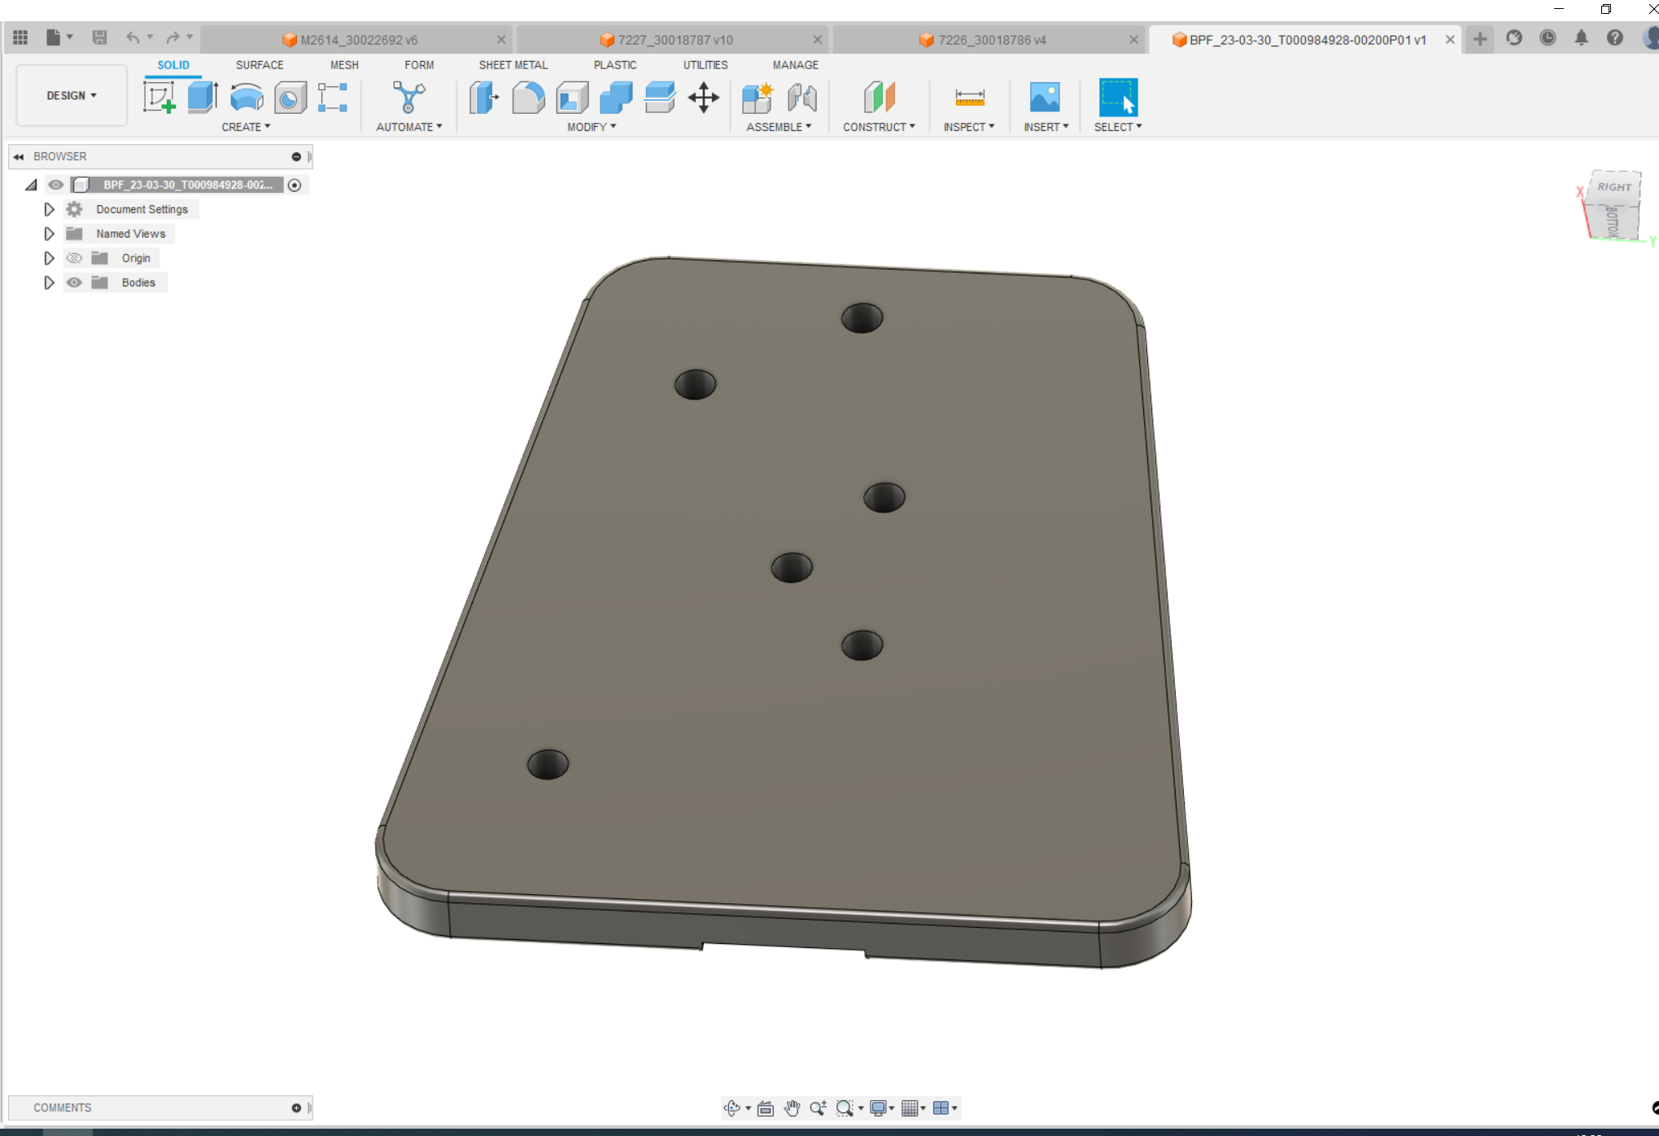Toggle visibility of the Bodies folder
Viewport: 1659px width, 1136px height.
[74, 282]
